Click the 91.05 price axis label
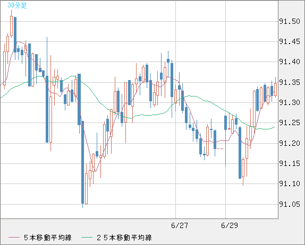 click(x=290, y=204)
